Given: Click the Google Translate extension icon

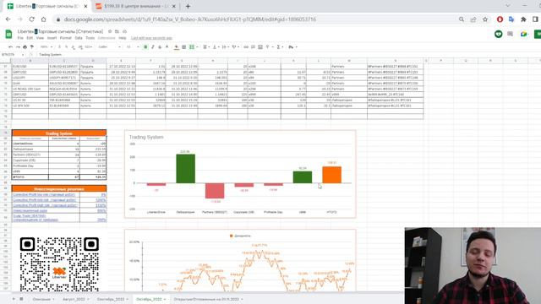Looking at the screenshot, I should 511,19.
